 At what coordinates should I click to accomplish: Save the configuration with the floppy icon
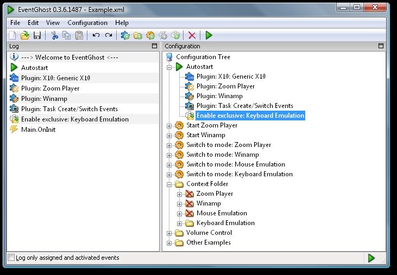tap(37, 35)
